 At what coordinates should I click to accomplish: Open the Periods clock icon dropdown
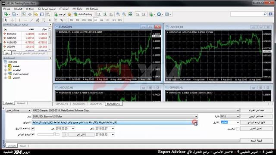pyautogui.click(x=160, y=14)
